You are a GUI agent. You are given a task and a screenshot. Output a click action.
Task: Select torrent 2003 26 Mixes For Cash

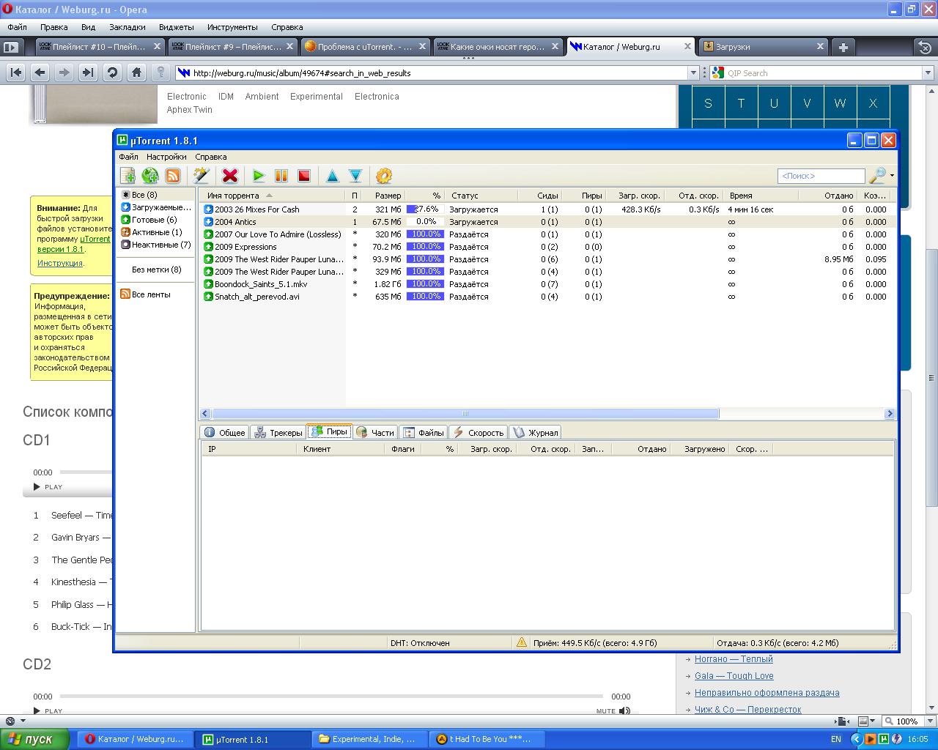[x=546, y=209]
